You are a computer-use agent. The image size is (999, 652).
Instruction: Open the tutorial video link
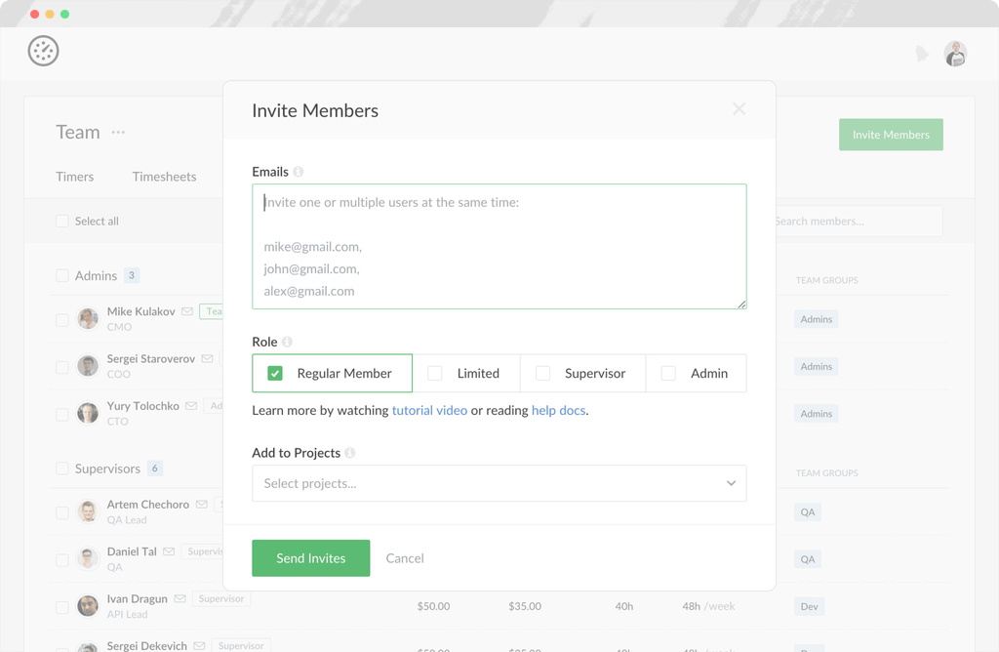coord(429,410)
